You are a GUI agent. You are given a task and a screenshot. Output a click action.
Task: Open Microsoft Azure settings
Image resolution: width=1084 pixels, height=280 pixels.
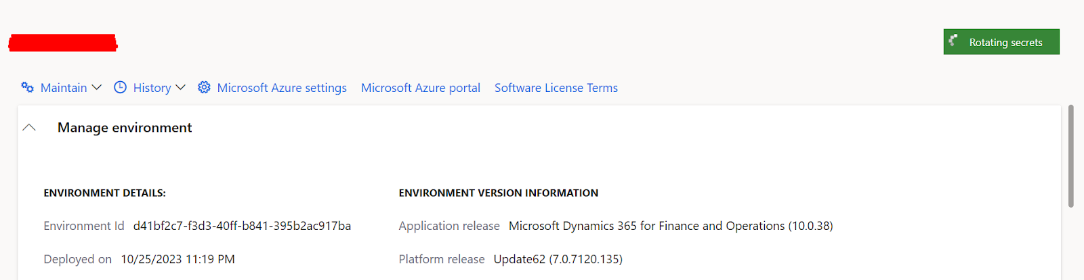click(282, 88)
